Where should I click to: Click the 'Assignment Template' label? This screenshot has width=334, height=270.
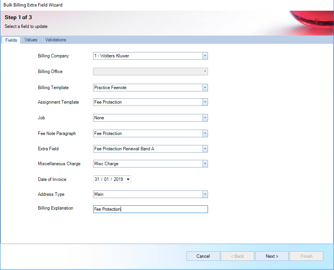pyautogui.click(x=58, y=102)
